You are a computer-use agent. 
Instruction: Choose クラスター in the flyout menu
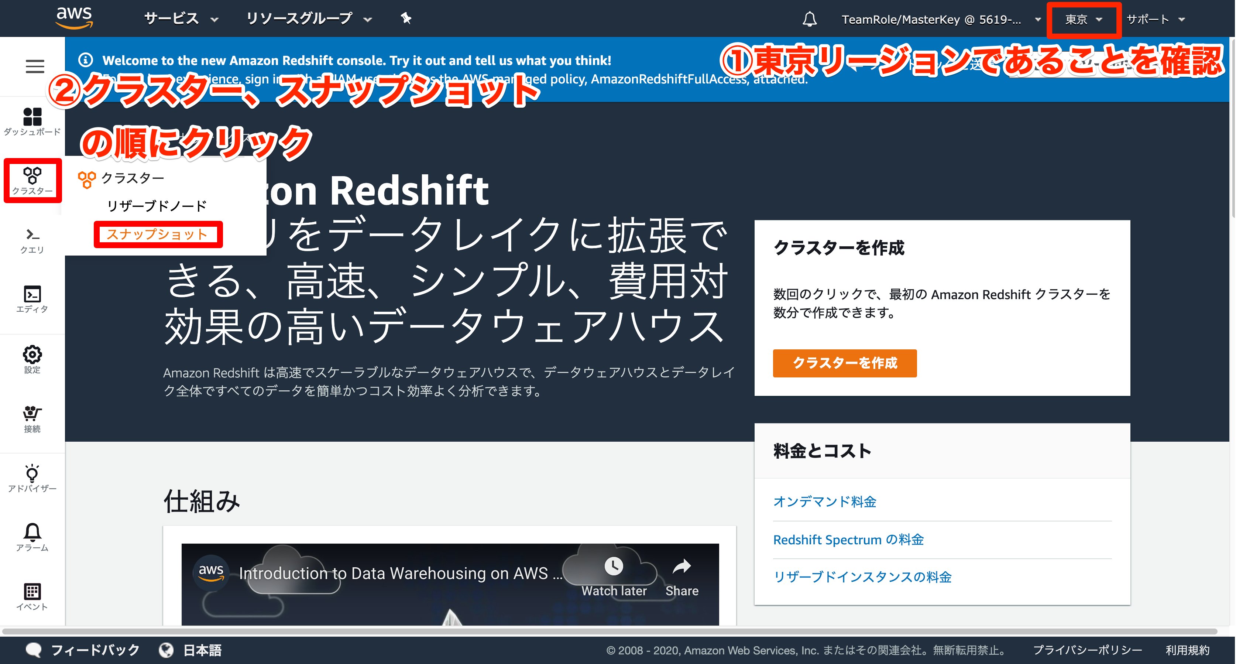[x=133, y=178]
